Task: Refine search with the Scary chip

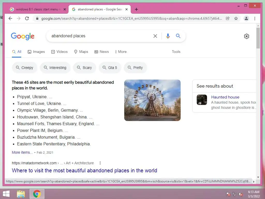Action: (85, 68)
